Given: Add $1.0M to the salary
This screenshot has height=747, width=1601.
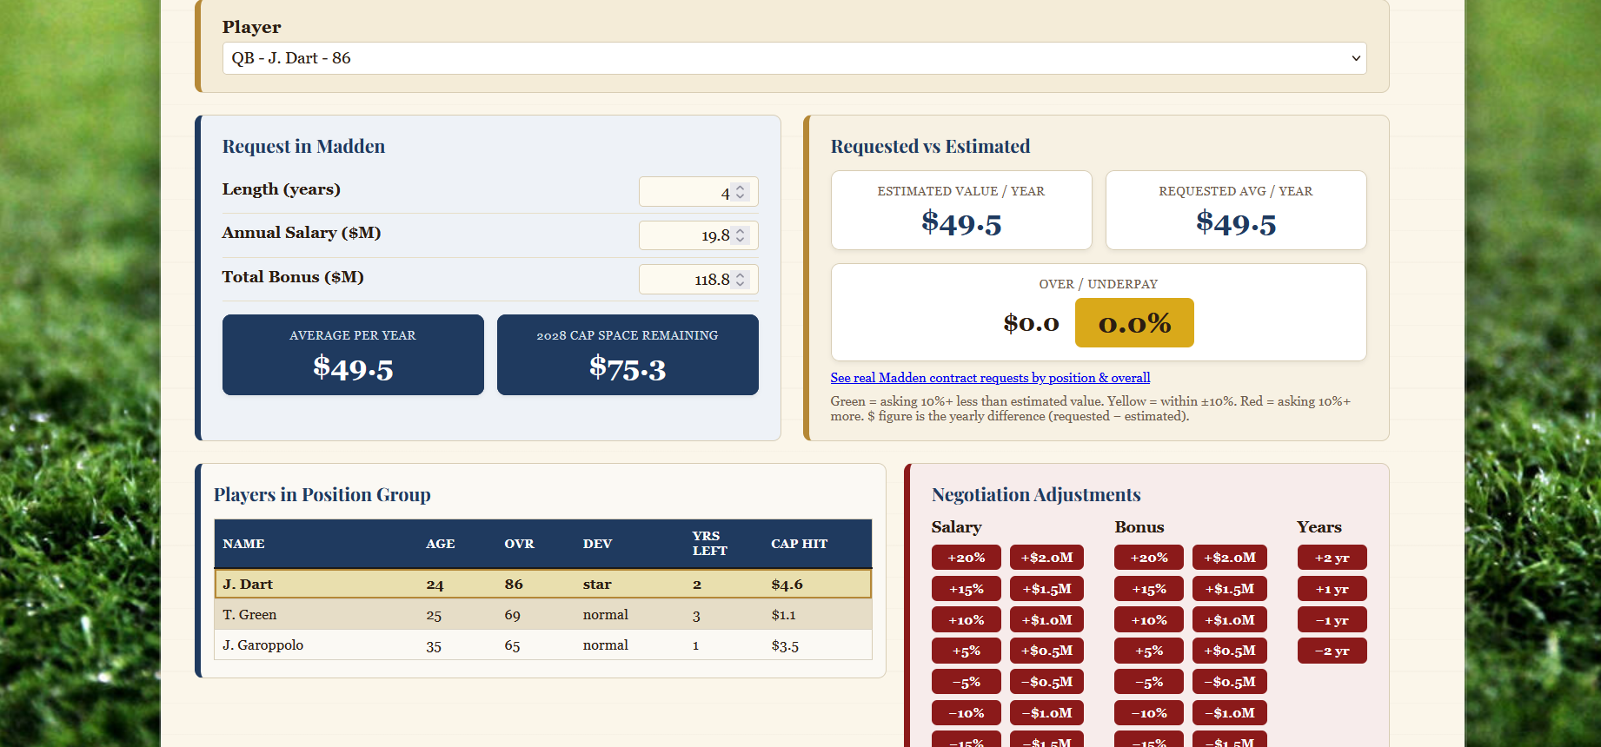Looking at the screenshot, I should point(1046,620).
